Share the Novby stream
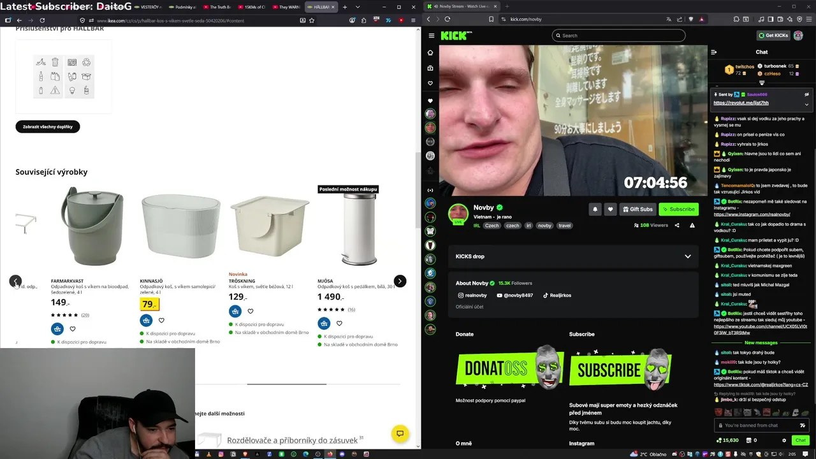The width and height of the screenshot is (816, 459). [x=677, y=225]
